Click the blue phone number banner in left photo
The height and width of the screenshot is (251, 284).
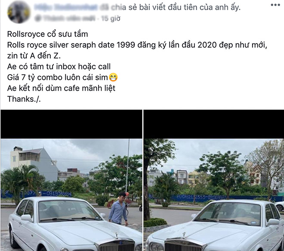pyautogui.click(x=36, y=194)
